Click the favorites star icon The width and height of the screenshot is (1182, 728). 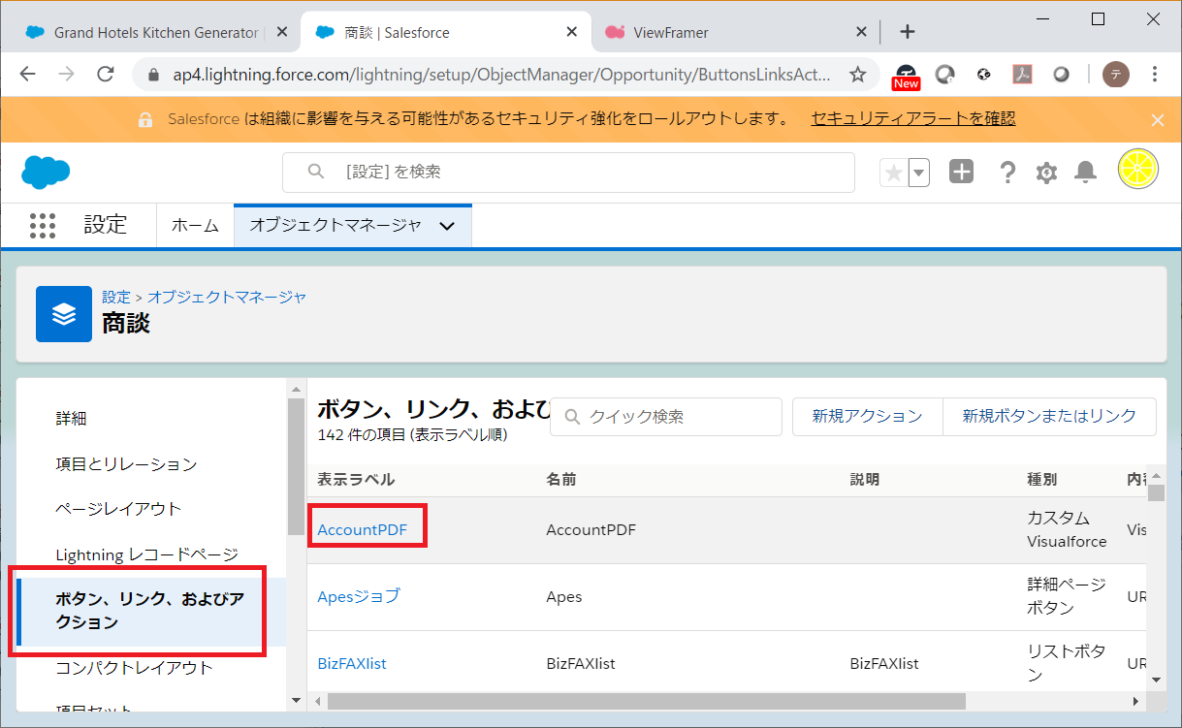pos(894,173)
